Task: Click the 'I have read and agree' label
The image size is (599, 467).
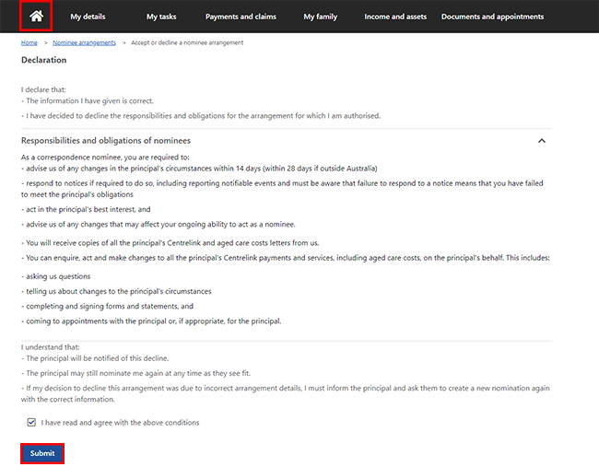Action: 120,423
